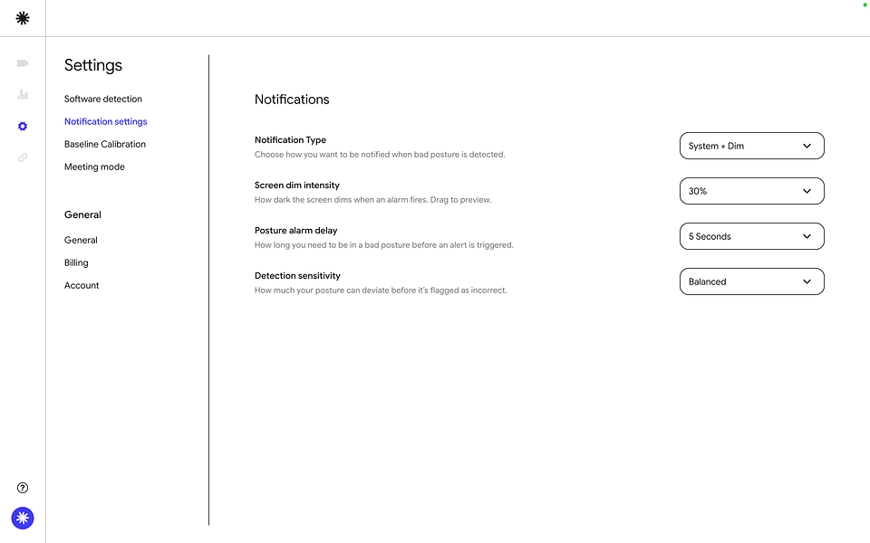The height and width of the screenshot is (543, 870).
Task: Select the settings gear icon in sidebar
Action: pos(22,127)
